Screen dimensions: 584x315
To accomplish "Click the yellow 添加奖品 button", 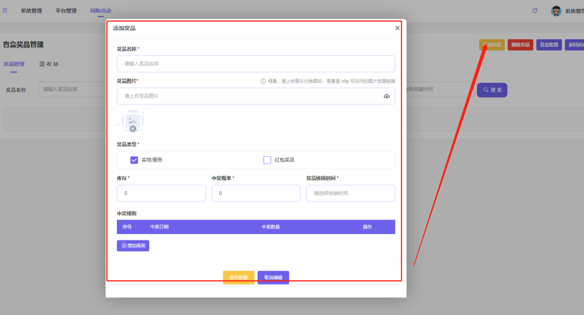I will 492,45.
